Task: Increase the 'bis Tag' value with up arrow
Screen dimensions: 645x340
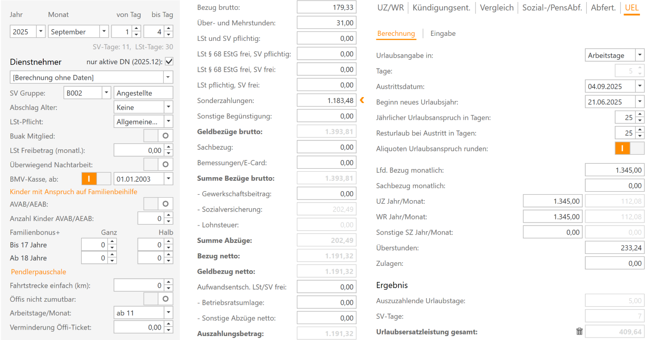Action: 169,29
